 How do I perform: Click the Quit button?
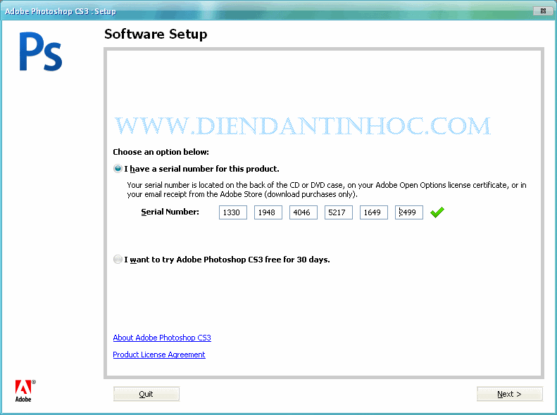tap(146, 394)
